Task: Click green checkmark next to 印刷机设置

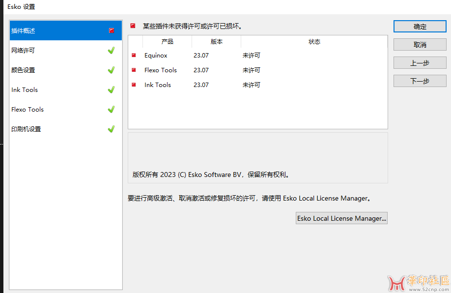Action: pos(111,129)
